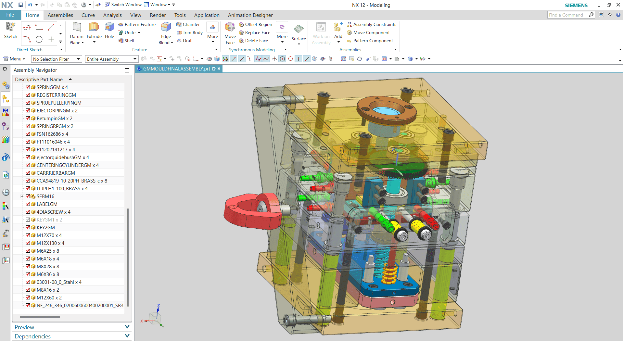The image size is (623, 341).
Task: Click Assembly Constraints button
Action: (x=372, y=24)
